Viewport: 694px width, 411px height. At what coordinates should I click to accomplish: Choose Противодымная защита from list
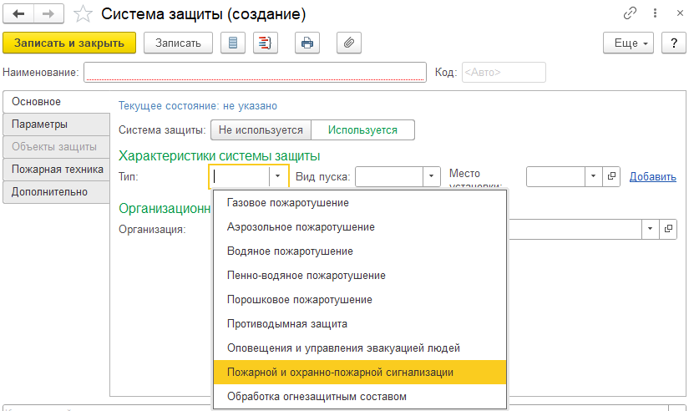click(x=360, y=324)
